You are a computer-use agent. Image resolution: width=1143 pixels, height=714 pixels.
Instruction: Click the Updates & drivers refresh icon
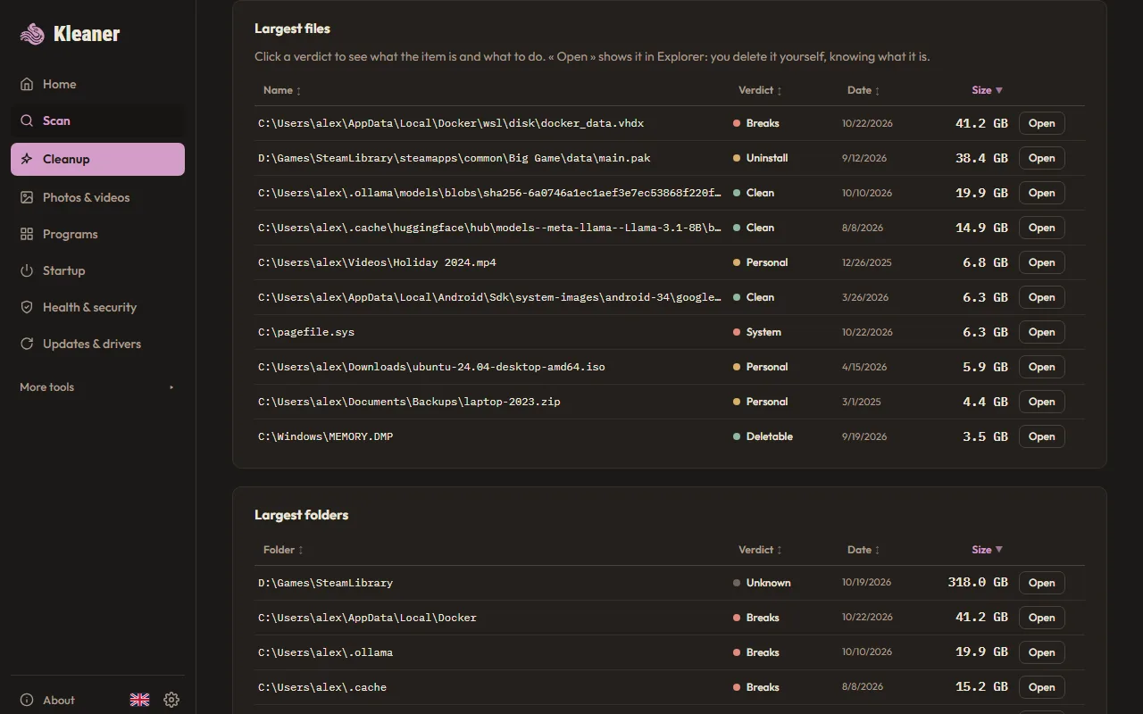(x=27, y=344)
